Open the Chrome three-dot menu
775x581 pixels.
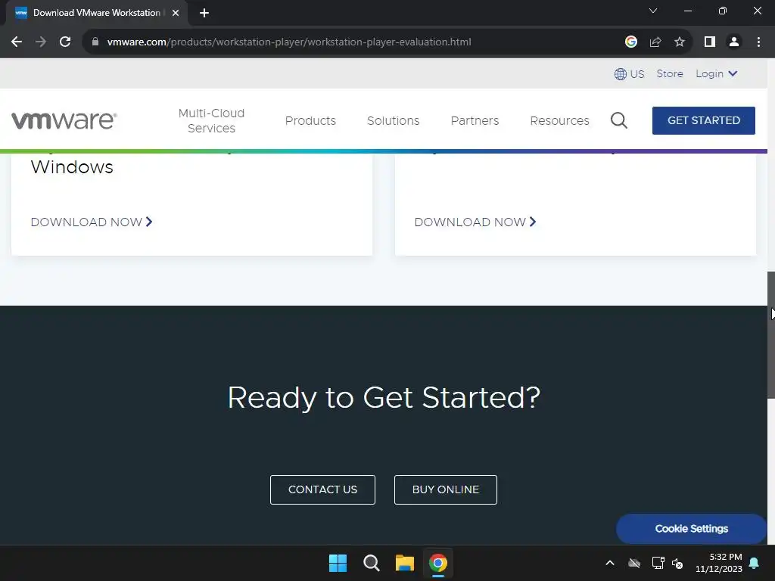(758, 42)
